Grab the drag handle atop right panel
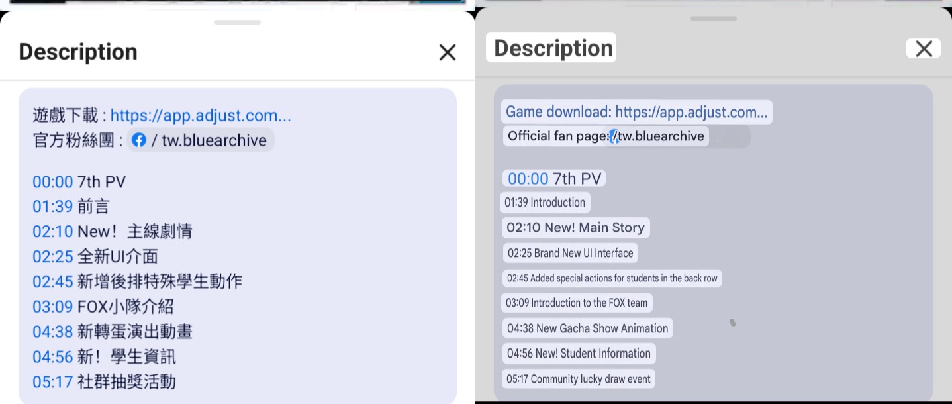Screen dimensions: 952x404 coord(714,19)
